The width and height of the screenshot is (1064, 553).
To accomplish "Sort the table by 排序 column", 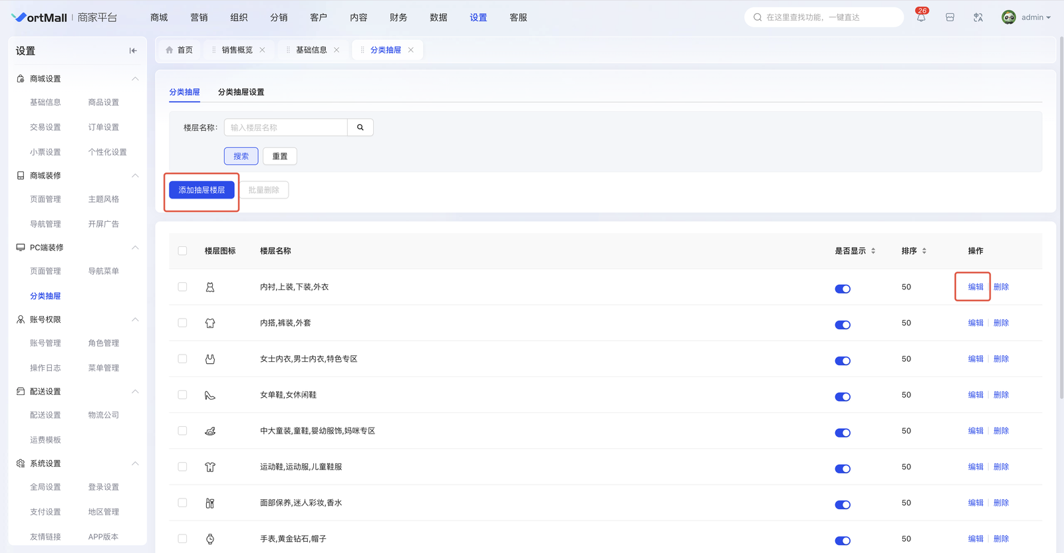I will (924, 251).
